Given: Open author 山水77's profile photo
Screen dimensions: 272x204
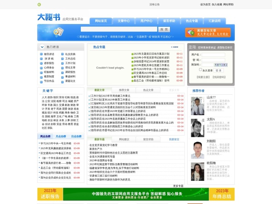Looking at the screenshot, I should (197, 102).
